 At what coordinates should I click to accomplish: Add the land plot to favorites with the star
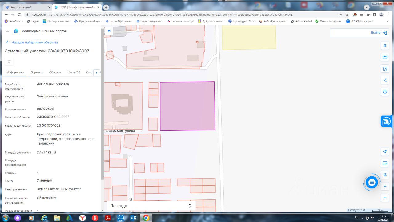tap(9, 61)
